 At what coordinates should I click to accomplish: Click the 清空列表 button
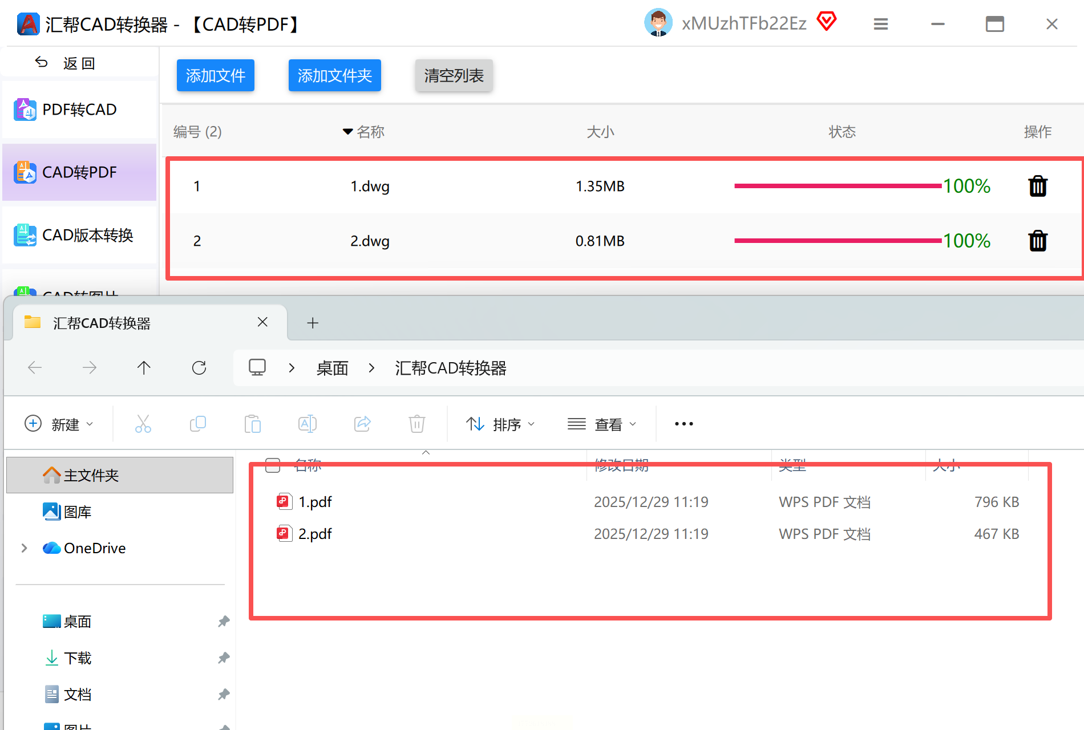coord(454,75)
